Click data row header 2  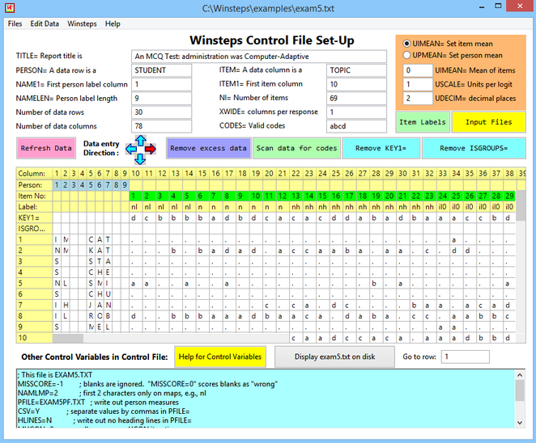coord(35,251)
